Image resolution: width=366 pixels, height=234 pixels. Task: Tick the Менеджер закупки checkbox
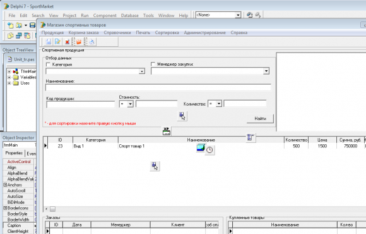pyautogui.click(x=153, y=64)
